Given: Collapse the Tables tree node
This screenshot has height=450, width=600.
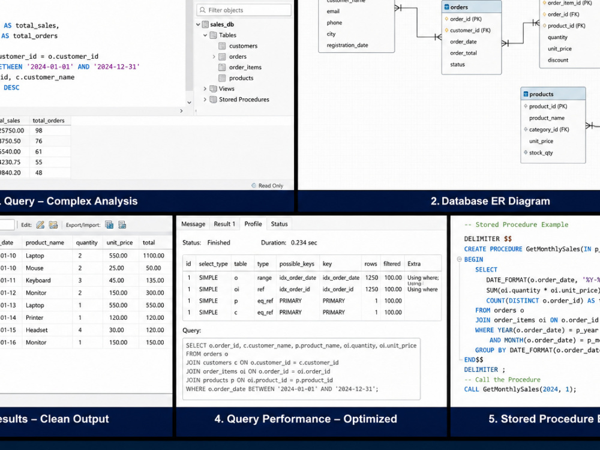Looking at the screenshot, I should tap(205, 35).
